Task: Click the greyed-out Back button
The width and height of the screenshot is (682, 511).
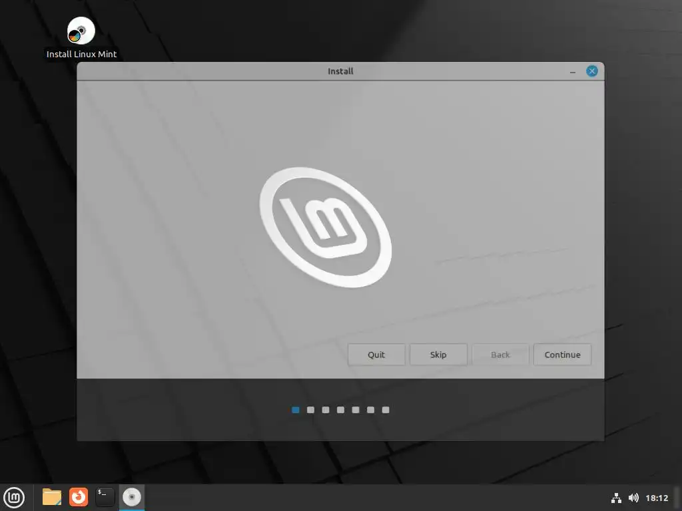Action: [500, 355]
